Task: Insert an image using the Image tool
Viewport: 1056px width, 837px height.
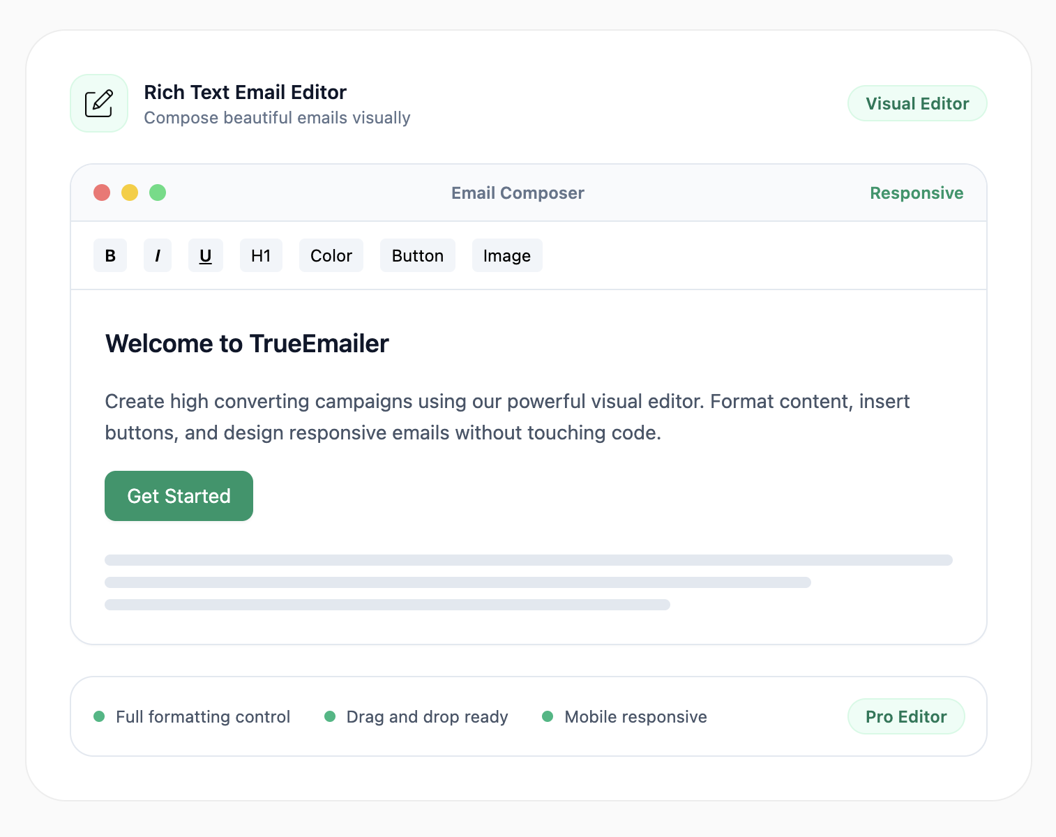Action: click(506, 255)
